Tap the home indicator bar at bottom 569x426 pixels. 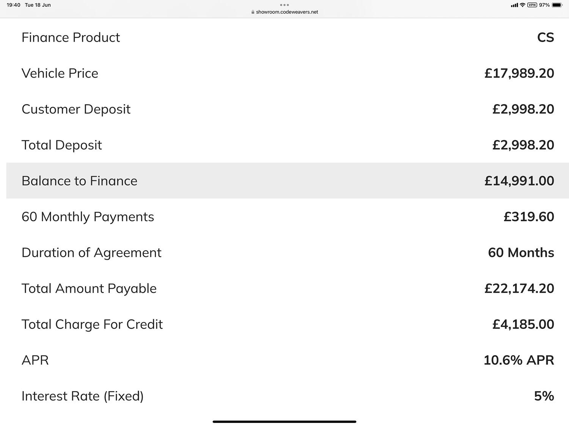coord(284,421)
